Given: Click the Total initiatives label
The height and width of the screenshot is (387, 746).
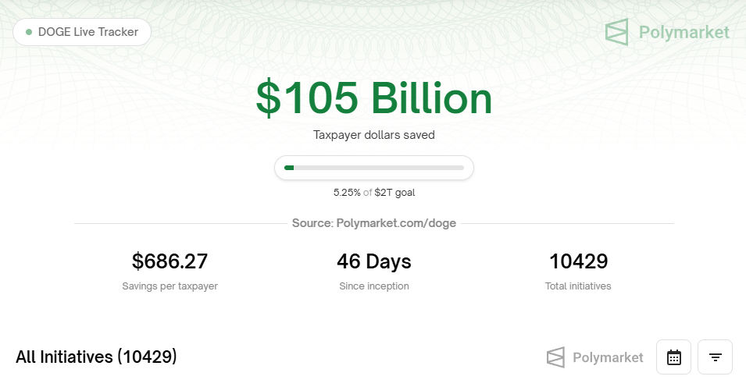Looking at the screenshot, I should coord(578,286).
